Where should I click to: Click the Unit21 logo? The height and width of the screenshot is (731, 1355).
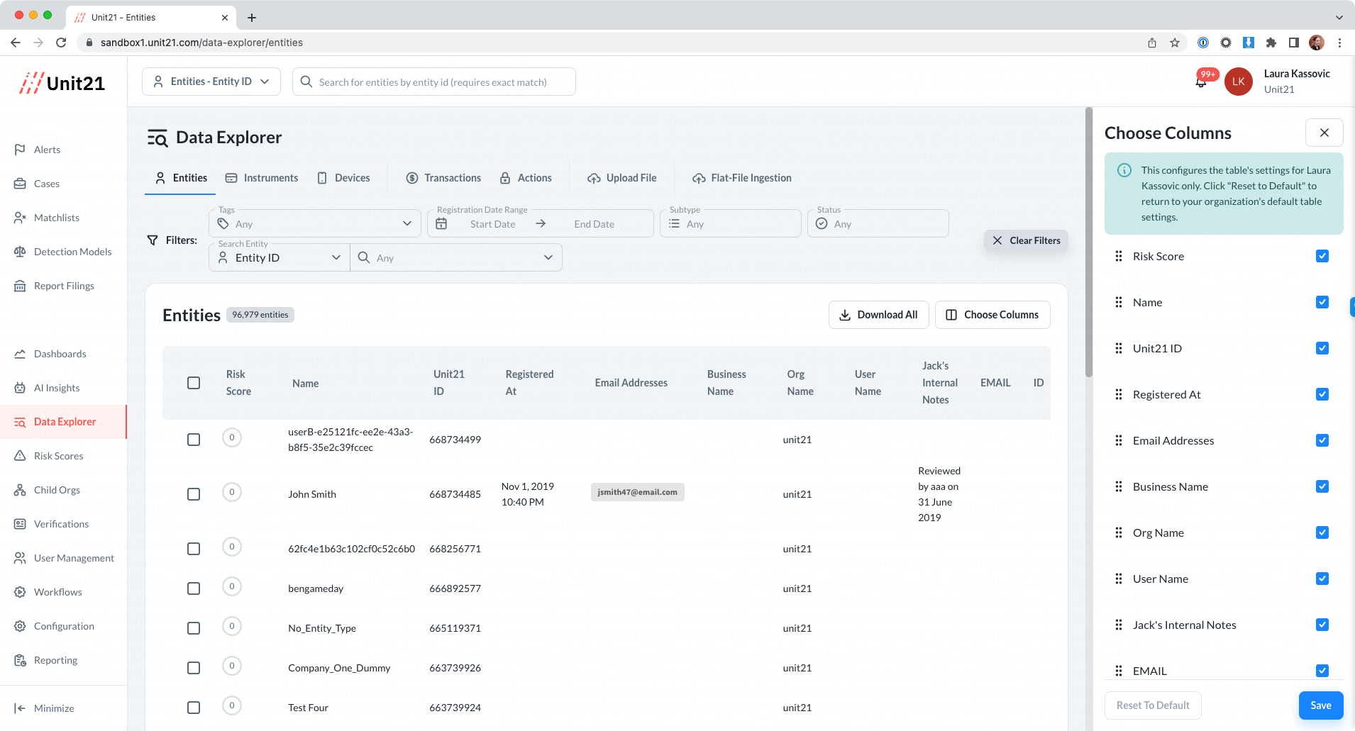point(62,83)
